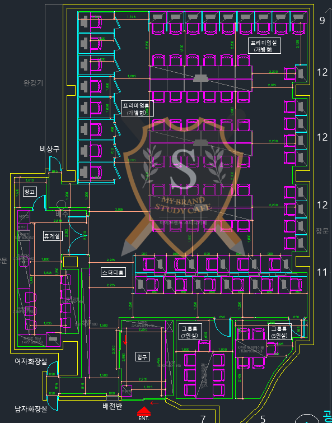
Task: Click the 입구 entrance label box
Action: click(x=142, y=356)
